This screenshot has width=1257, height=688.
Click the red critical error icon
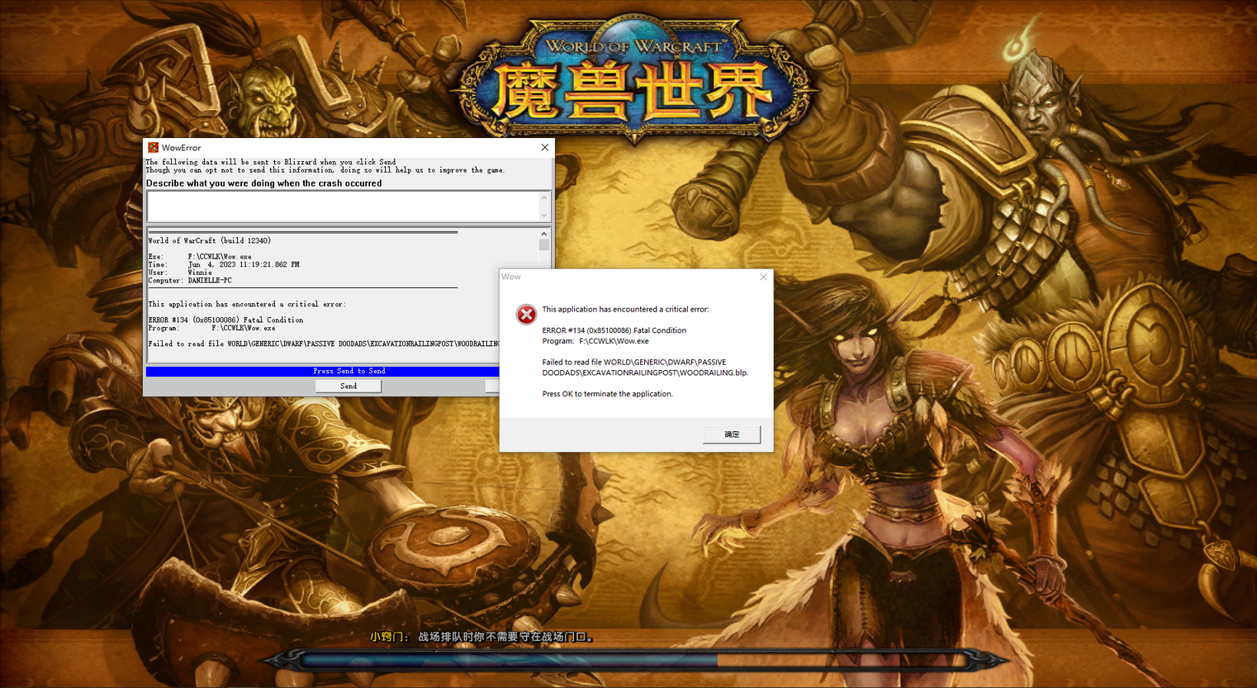coord(526,314)
